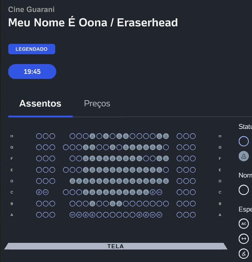Select the companion arrows seat in row C's left block
Image resolution: width=252 pixels, height=262 pixels.
coord(46,192)
